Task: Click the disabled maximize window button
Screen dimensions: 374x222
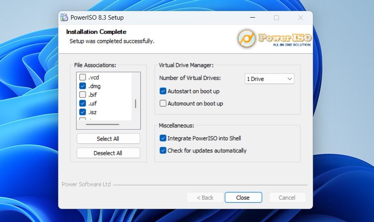Action: pos(276,17)
